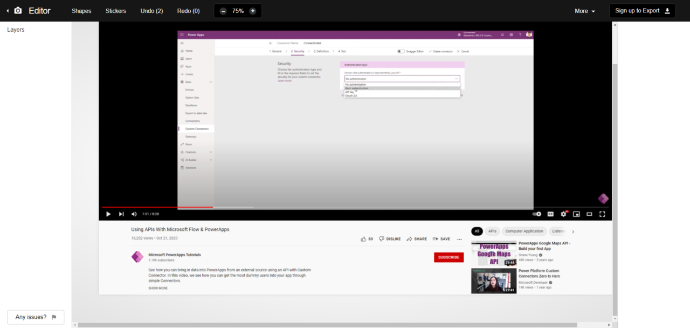Click the red SUBSCRIBE button
Screen dimensions: 690x328
coord(448,257)
